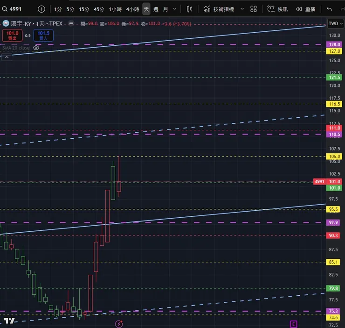
Task: Click the lightning event marker on timeline
Action: coord(119,324)
